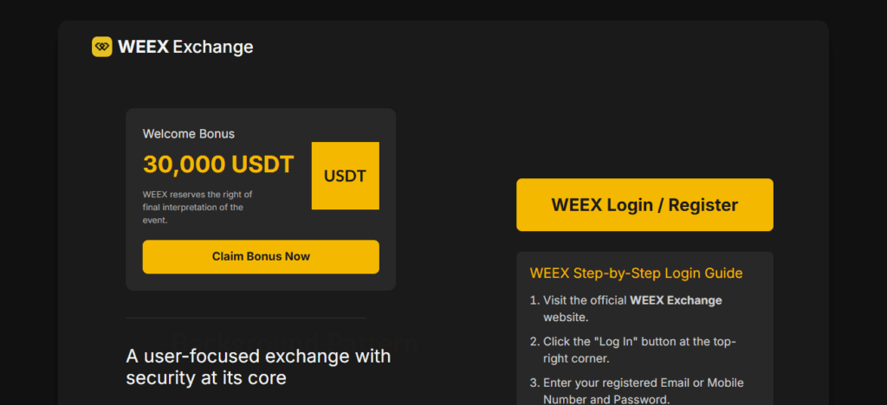Click the yellow USDT badge square
This screenshot has height=405, width=887.
345,176
